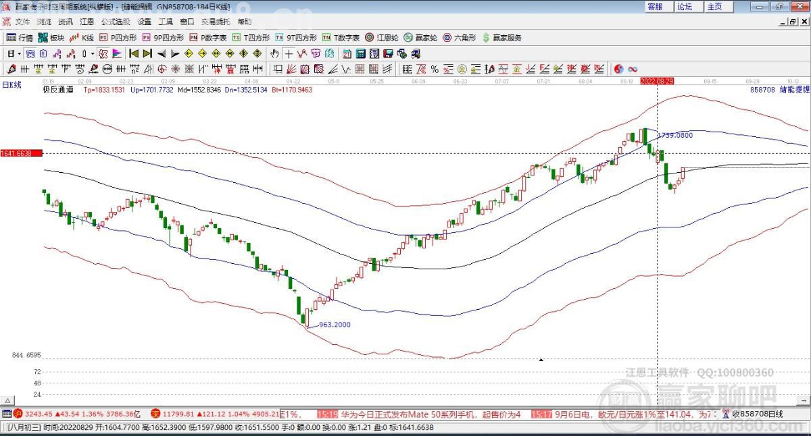Open the 浏览 menu
Screen dimensions: 811x436
[43, 22]
